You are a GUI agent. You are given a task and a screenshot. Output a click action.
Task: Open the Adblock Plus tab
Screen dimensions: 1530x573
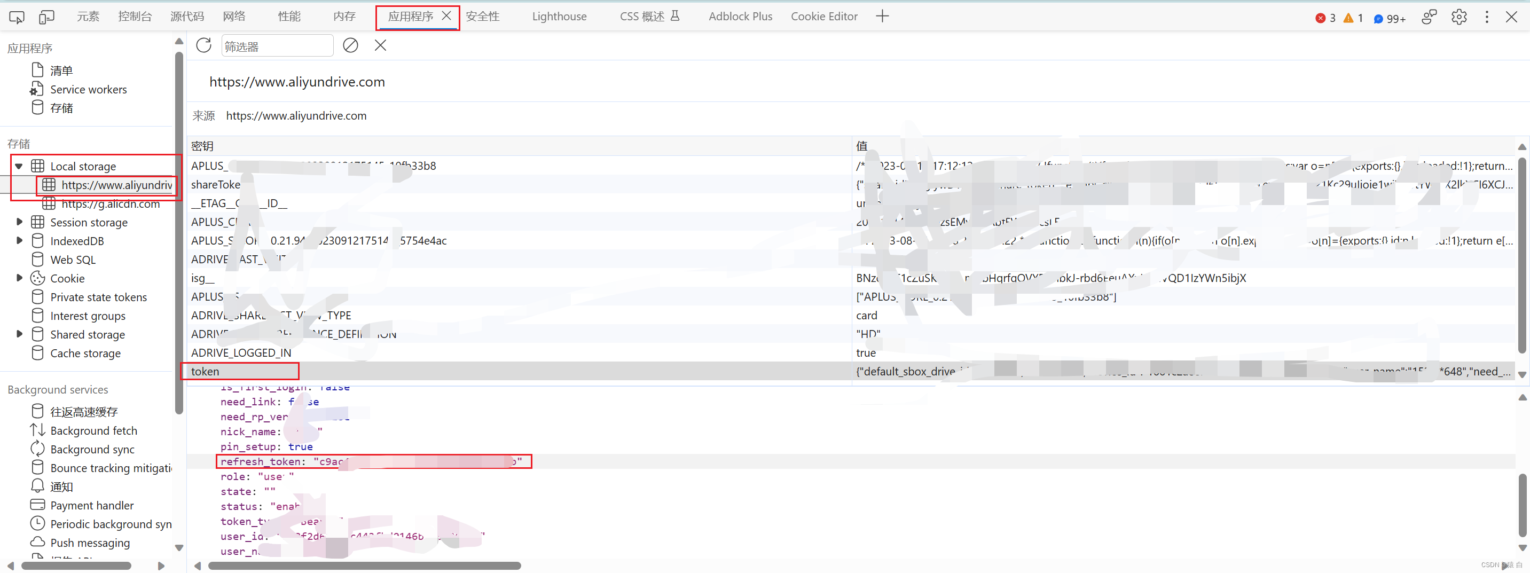point(740,17)
